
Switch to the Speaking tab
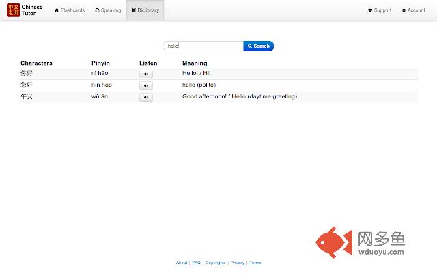point(108,10)
